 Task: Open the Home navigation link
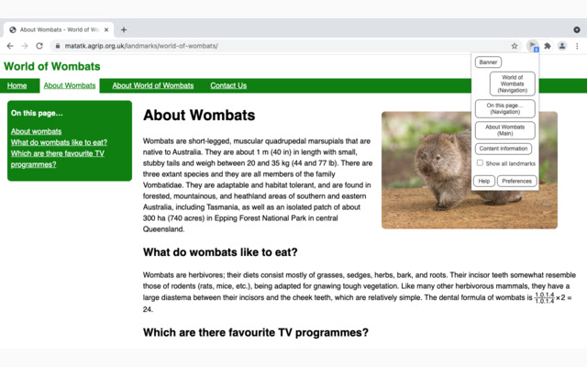click(17, 85)
